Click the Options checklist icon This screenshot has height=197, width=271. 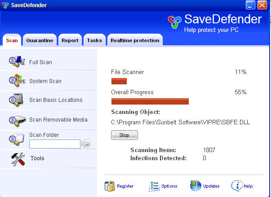click(154, 186)
